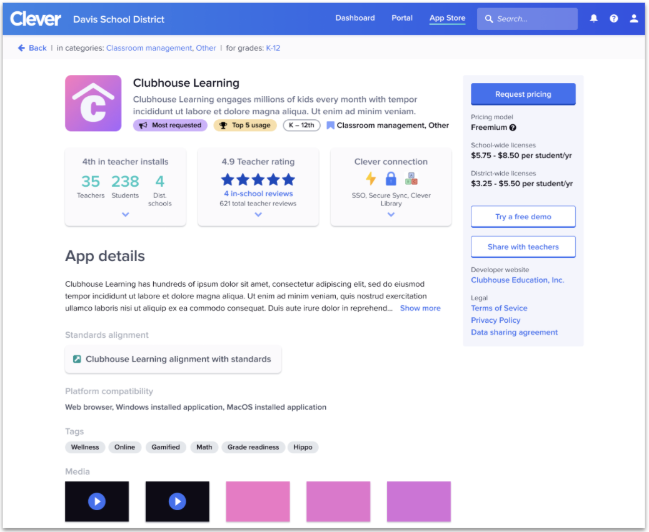Open the notifications bell icon
649x532 pixels.
pos(593,18)
